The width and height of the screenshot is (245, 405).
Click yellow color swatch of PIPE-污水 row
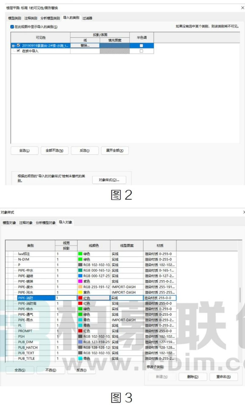pos(80,293)
